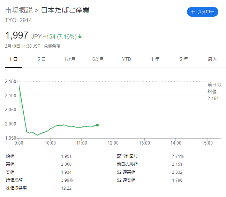Switch to the 1か月 tab
The image size is (226, 197).
point(70,59)
